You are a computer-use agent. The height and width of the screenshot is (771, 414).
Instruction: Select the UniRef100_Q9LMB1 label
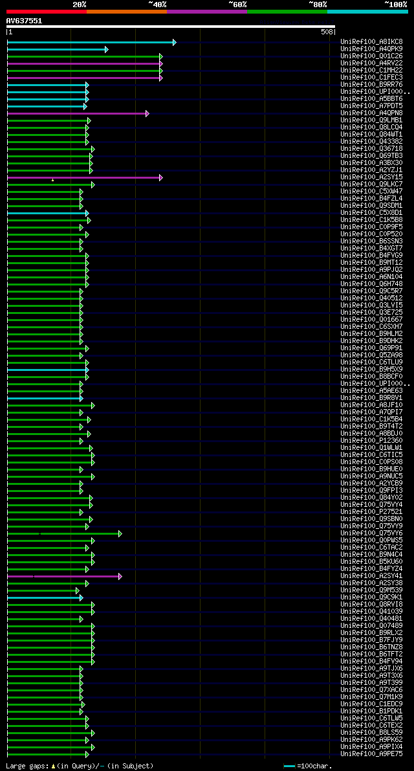click(x=371, y=120)
